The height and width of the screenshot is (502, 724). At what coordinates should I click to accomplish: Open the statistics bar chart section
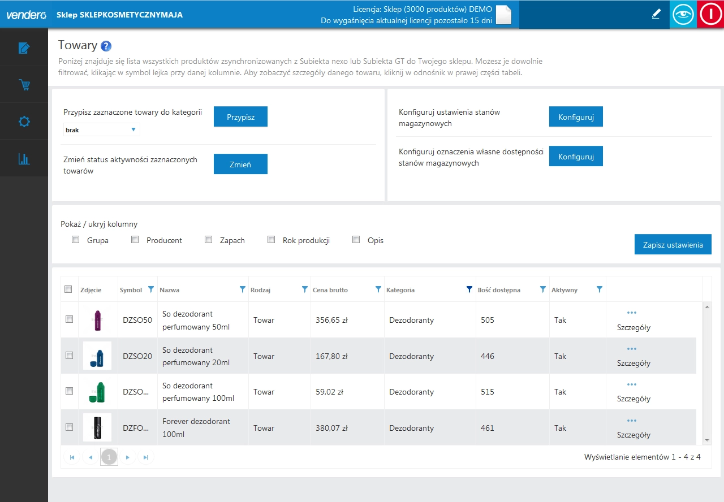tap(24, 158)
